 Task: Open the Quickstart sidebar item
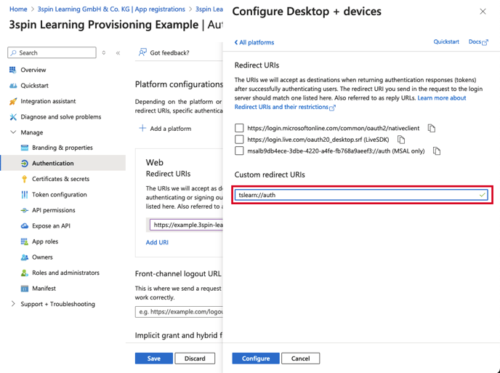tap(34, 86)
